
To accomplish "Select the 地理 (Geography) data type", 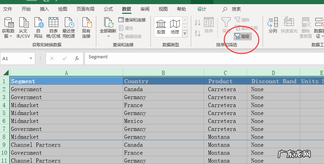I will tap(175, 26).
